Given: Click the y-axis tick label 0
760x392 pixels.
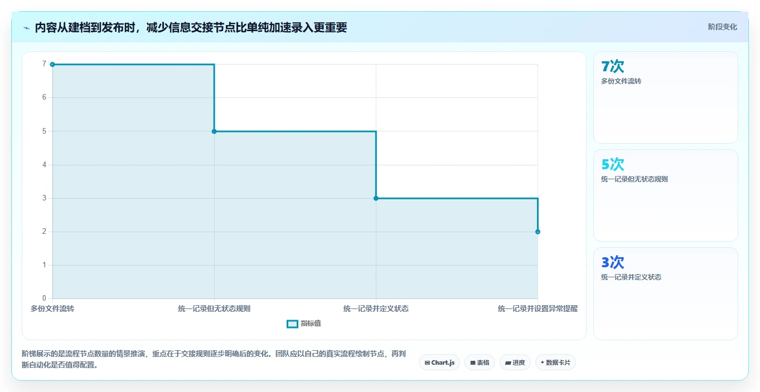Looking at the screenshot, I should [x=44, y=298].
